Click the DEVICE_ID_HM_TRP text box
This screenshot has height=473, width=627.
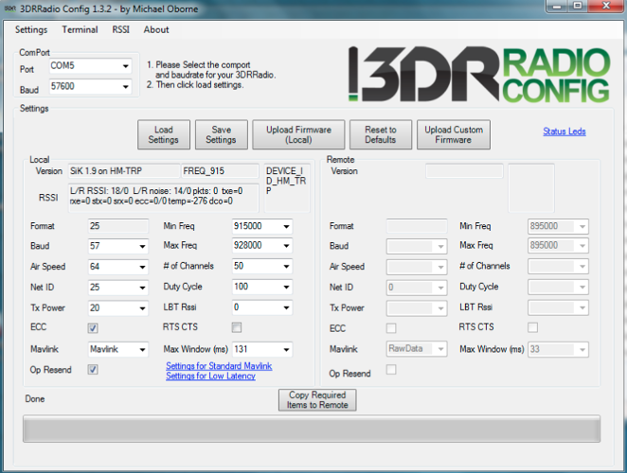pos(287,187)
